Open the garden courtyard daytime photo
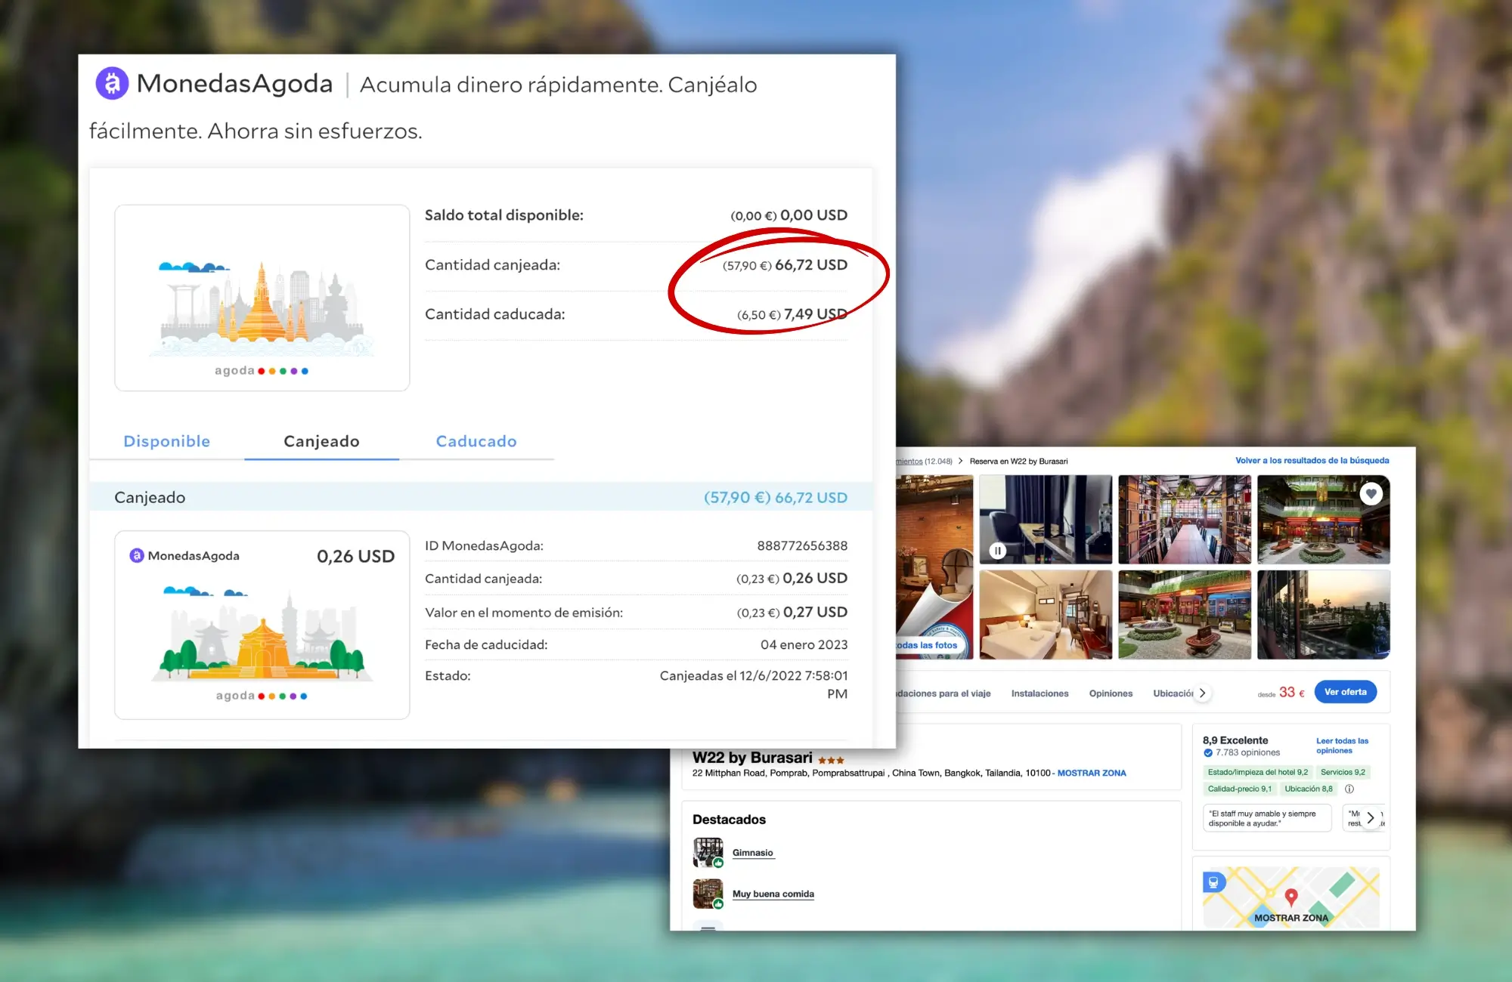The height and width of the screenshot is (982, 1512). (1185, 614)
